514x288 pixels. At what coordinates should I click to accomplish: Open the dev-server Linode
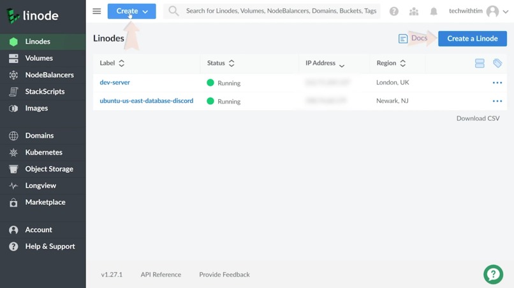coord(115,83)
